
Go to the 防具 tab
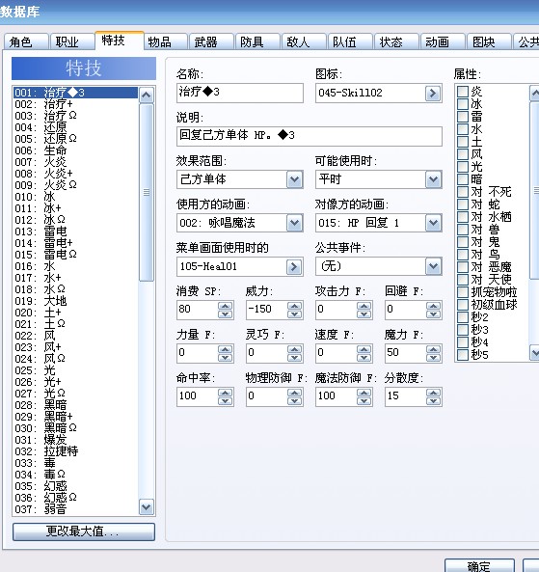coord(257,41)
